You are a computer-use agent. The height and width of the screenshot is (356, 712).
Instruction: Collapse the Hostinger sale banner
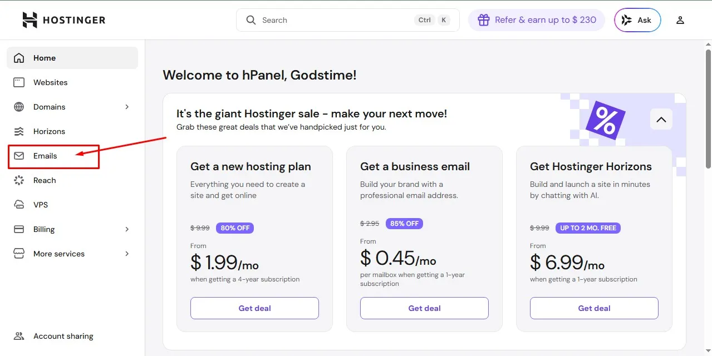661,119
